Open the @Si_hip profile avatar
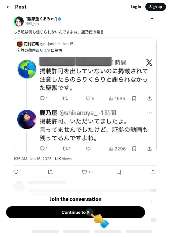Screen dimensions: 170x237 pos(19,21)
